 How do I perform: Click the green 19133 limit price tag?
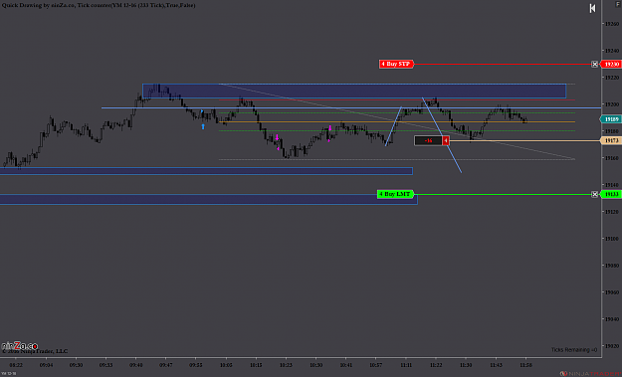coord(610,194)
